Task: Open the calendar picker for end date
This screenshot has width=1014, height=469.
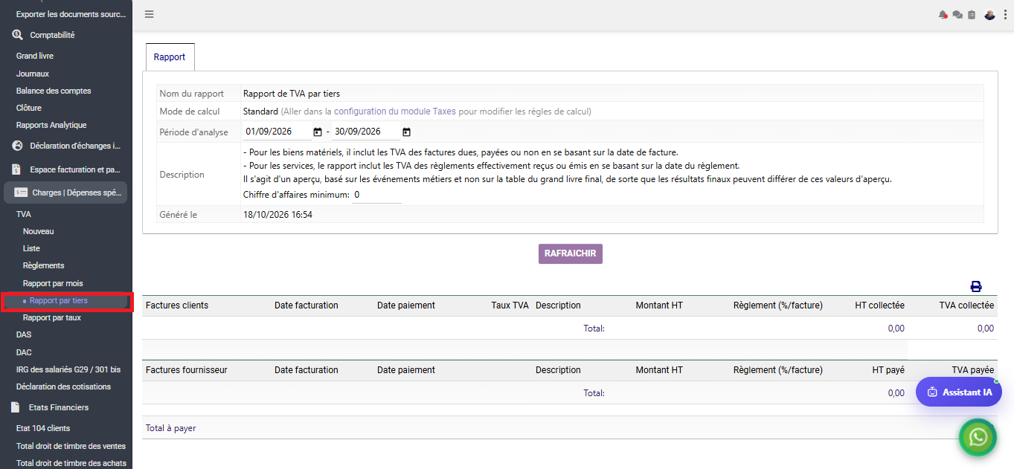Action: pyautogui.click(x=406, y=132)
